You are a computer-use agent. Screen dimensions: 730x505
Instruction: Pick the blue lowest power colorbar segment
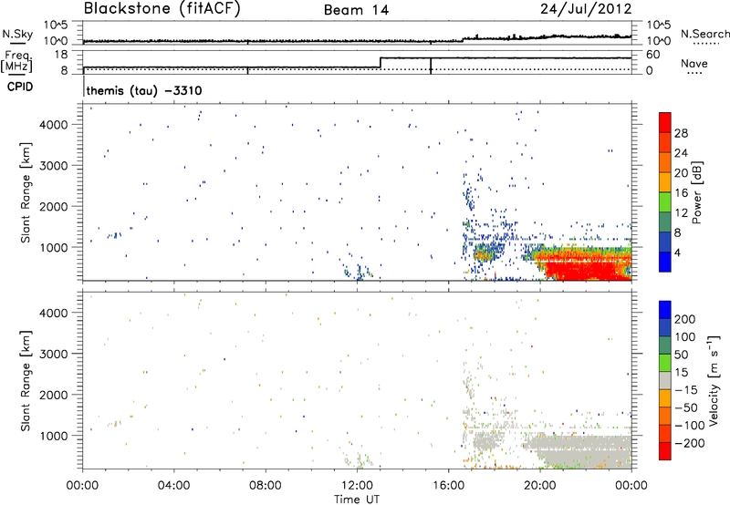coord(665,262)
